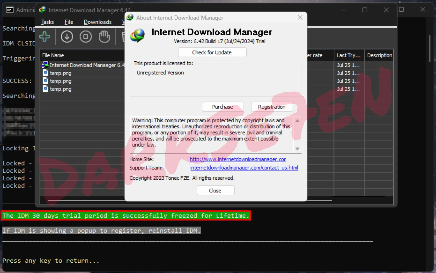
Task: Click the IDM main window title icon
Action: 42,10
